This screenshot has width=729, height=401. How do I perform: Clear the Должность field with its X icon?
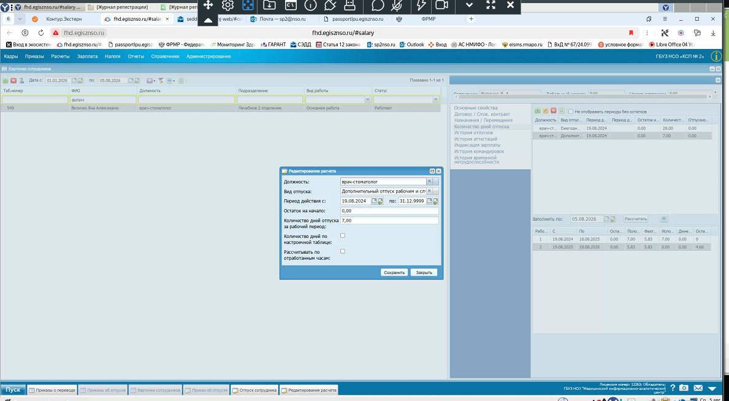pos(430,181)
